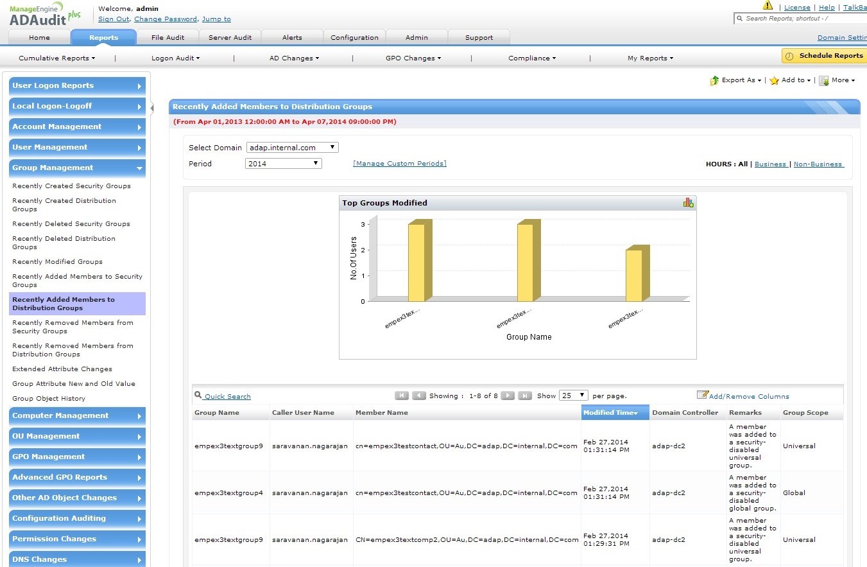Change the rows per page dropdown

tap(573, 396)
